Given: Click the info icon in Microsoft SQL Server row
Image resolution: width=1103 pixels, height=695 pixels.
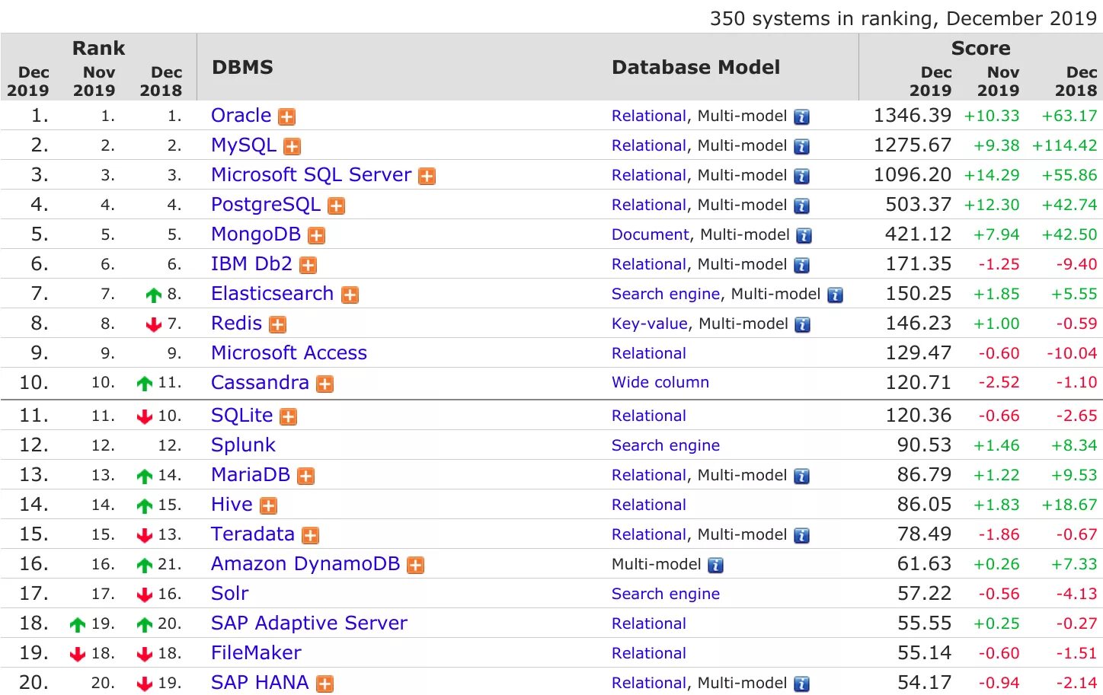Looking at the screenshot, I should tap(801, 177).
